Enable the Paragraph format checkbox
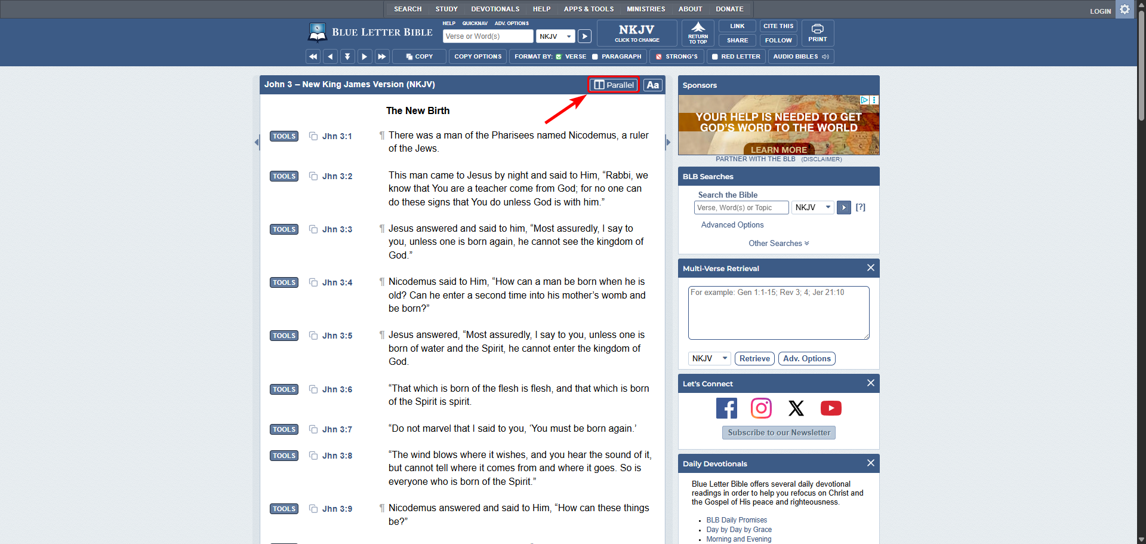Screen dimensions: 1146x544 (x=595, y=57)
